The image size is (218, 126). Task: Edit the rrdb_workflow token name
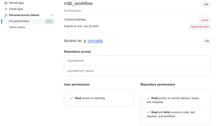(x=206, y=4)
